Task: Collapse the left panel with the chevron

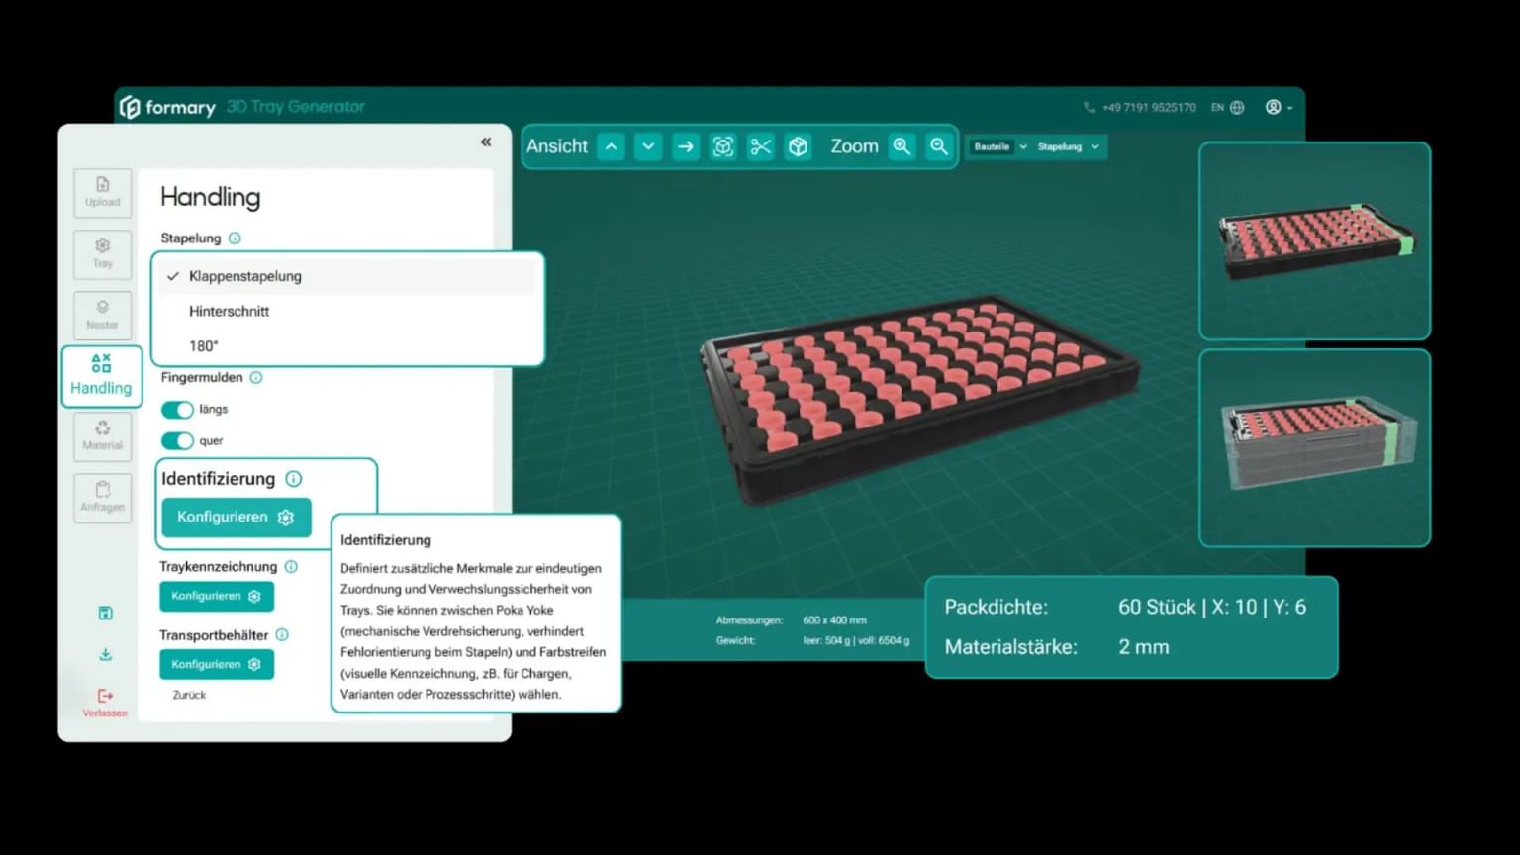Action: pos(486,142)
